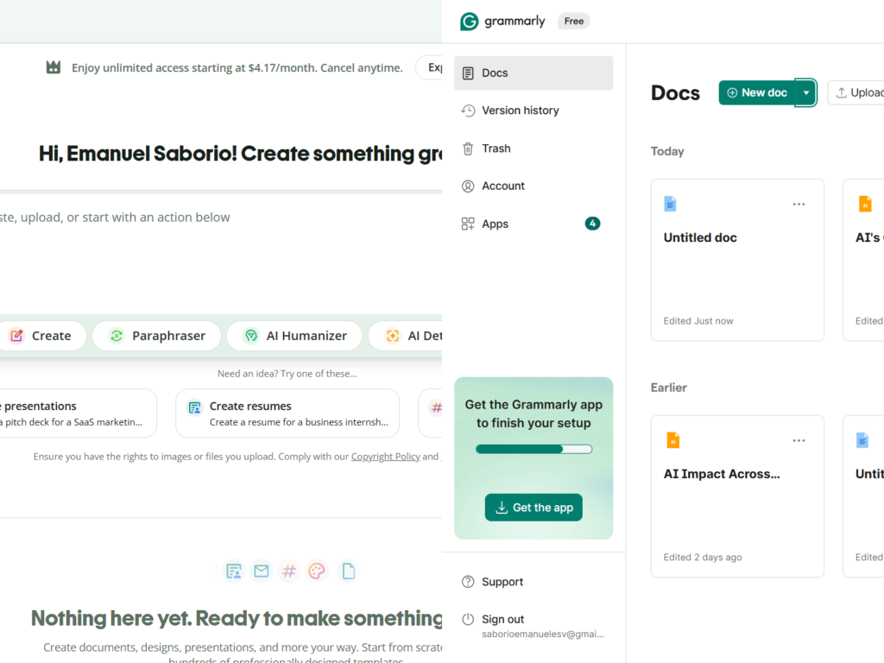Click the Version history clock icon

tap(468, 110)
